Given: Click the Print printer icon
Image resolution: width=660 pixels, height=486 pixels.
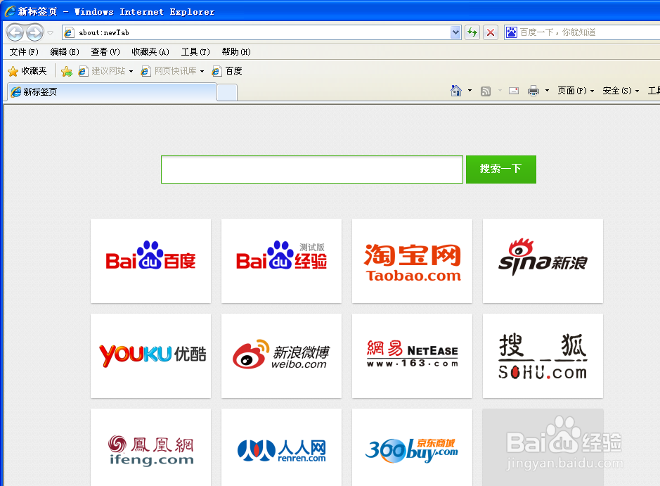Looking at the screenshot, I should tap(533, 91).
